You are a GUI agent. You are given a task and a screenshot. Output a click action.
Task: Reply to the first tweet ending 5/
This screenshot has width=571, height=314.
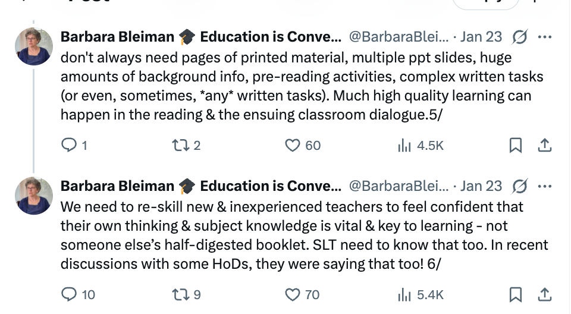[x=70, y=145]
